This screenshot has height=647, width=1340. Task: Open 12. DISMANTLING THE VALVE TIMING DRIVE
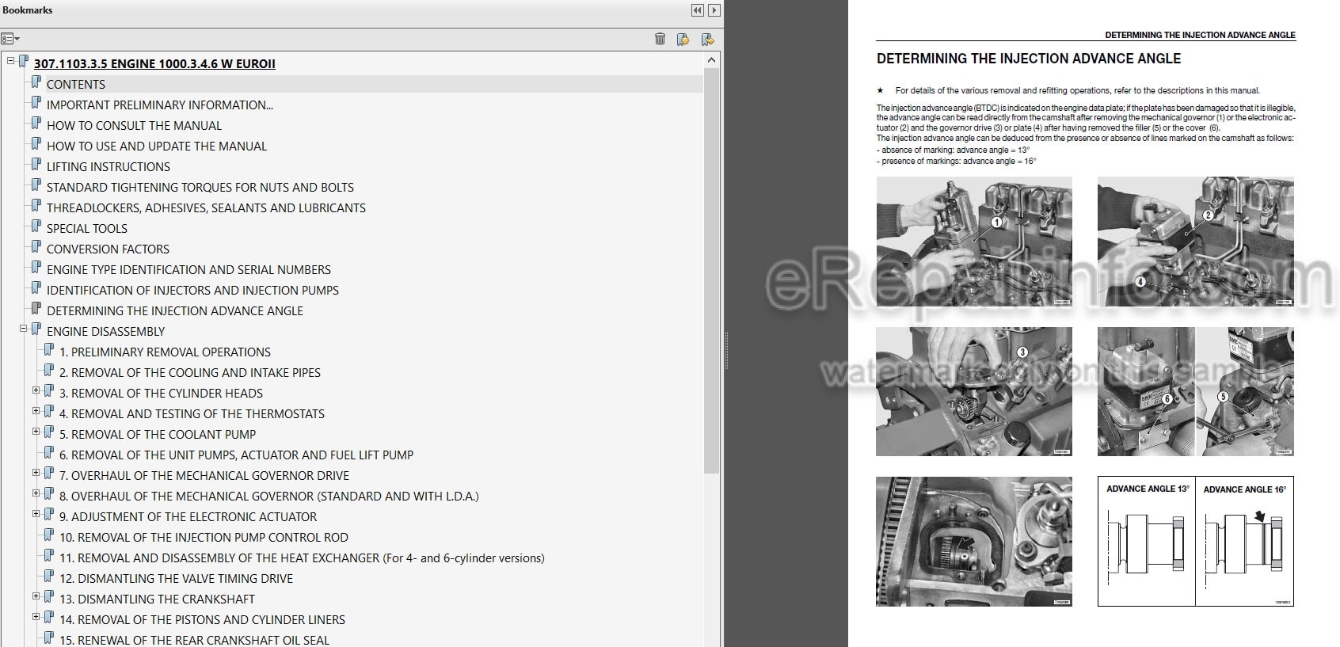coord(176,579)
